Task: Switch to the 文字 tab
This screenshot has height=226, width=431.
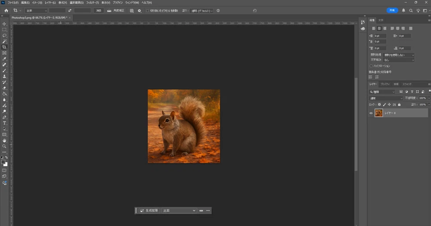Action: [x=381, y=20]
